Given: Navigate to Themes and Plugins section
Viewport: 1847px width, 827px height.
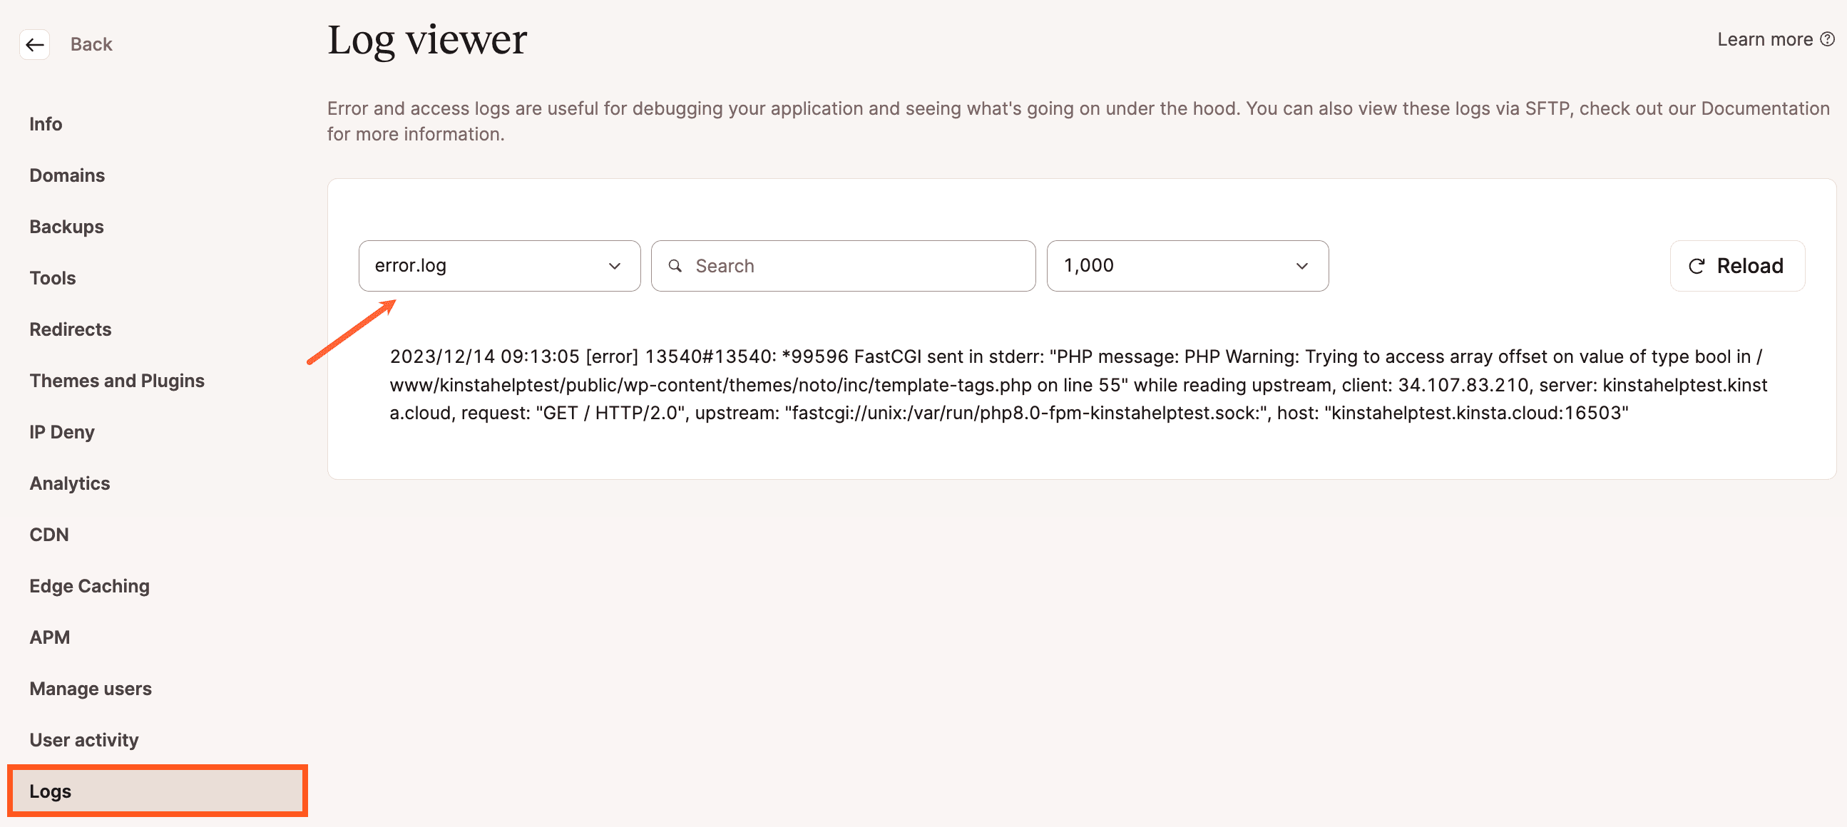Looking at the screenshot, I should click(x=118, y=379).
